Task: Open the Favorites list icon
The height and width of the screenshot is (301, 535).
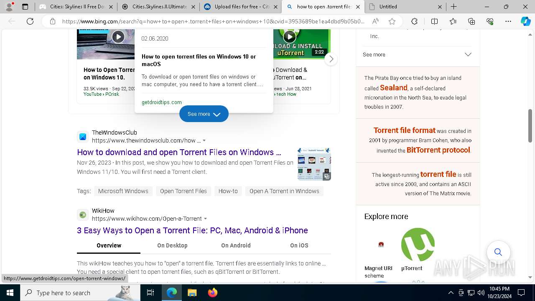Action: [x=453, y=21]
